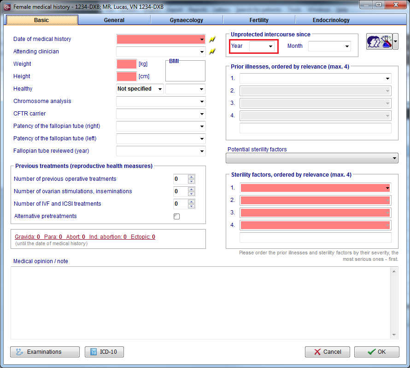Viewport: 410px width, 368px height.
Task: Increase number of IVF and ICSI treatments
Action: tap(191, 201)
